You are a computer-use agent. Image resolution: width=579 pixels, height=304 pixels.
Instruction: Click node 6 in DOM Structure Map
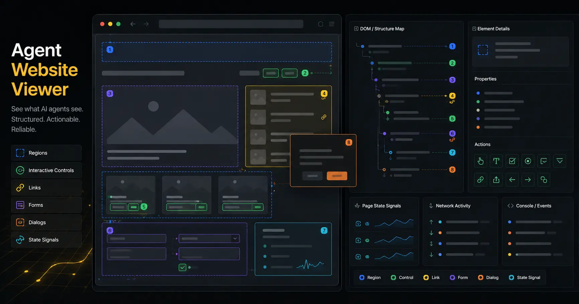click(x=452, y=133)
